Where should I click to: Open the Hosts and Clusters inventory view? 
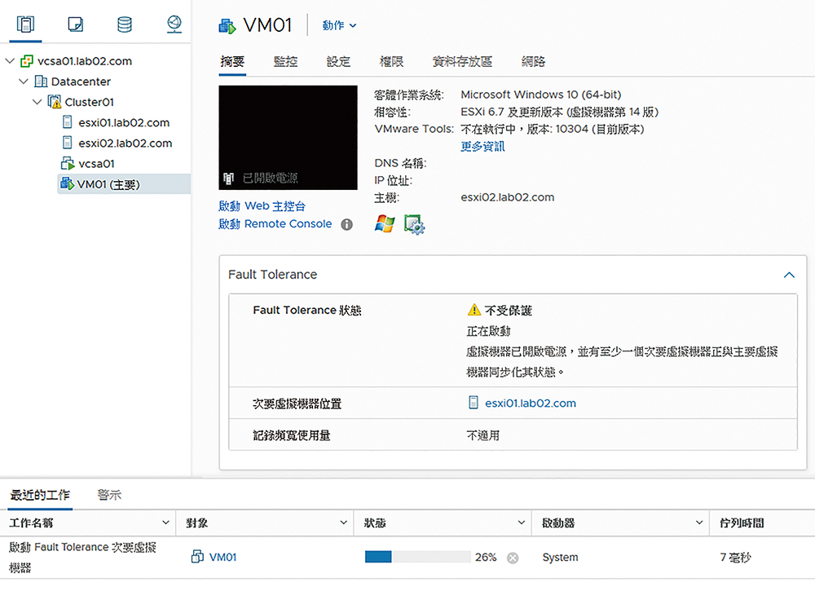pyautogui.click(x=25, y=24)
